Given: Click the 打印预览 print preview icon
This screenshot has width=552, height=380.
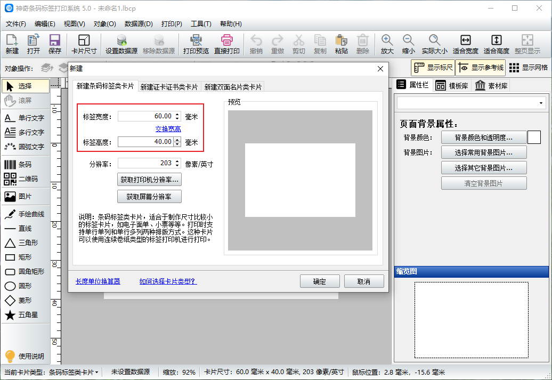Looking at the screenshot, I should coord(196,44).
